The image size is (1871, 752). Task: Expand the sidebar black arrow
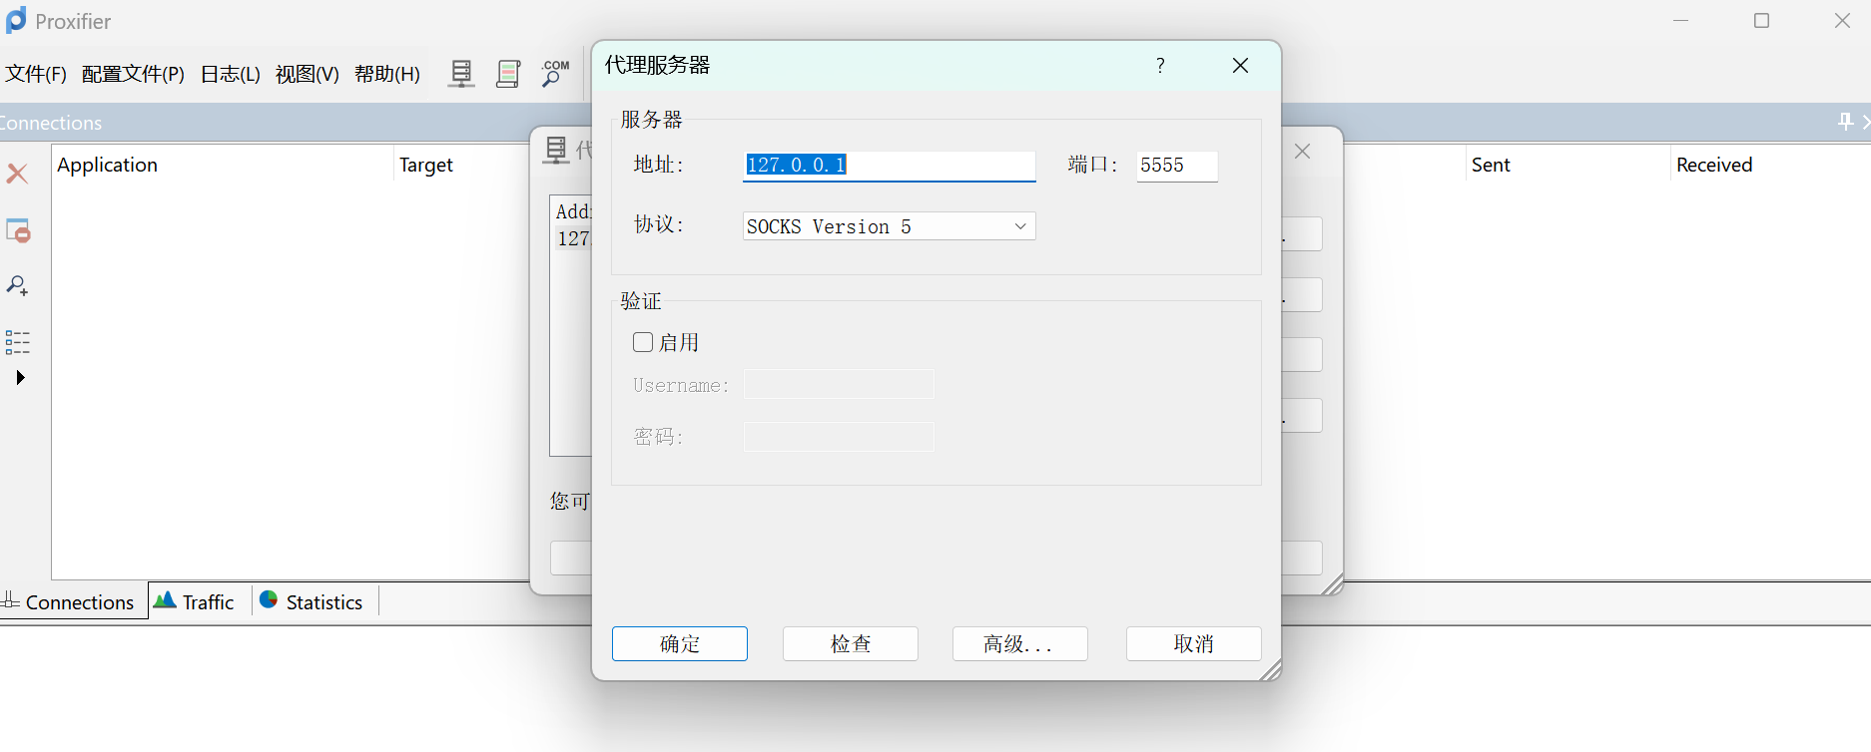click(20, 378)
